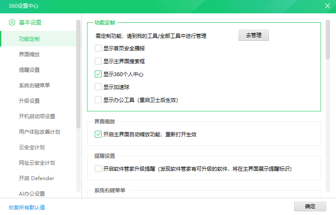The image size is (336, 215).
Task: Turn on 开启软件管家升级提醒 checkbox
Action: pyautogui.click(x=98, y=169)
